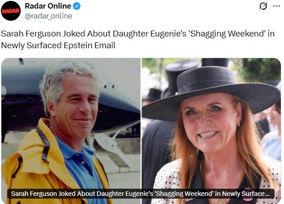Click the 'Newly Surfaced Epstein Email' text line

point(58,45)
